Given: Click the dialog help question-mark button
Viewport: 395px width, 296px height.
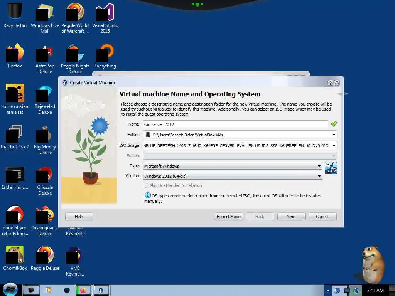Looking at the screenshot, I should coord(330,82).
